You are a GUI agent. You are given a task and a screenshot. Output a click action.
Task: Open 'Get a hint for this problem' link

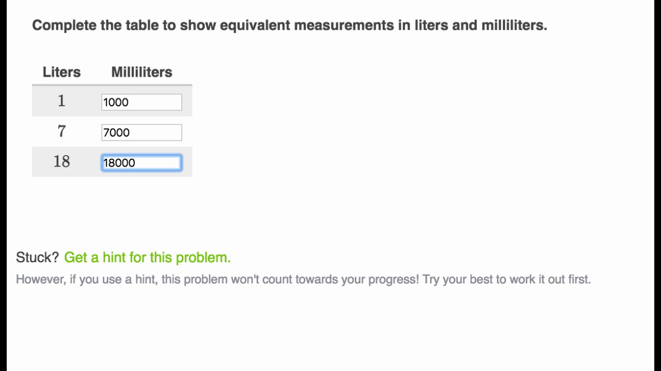(x=147, y=258)
